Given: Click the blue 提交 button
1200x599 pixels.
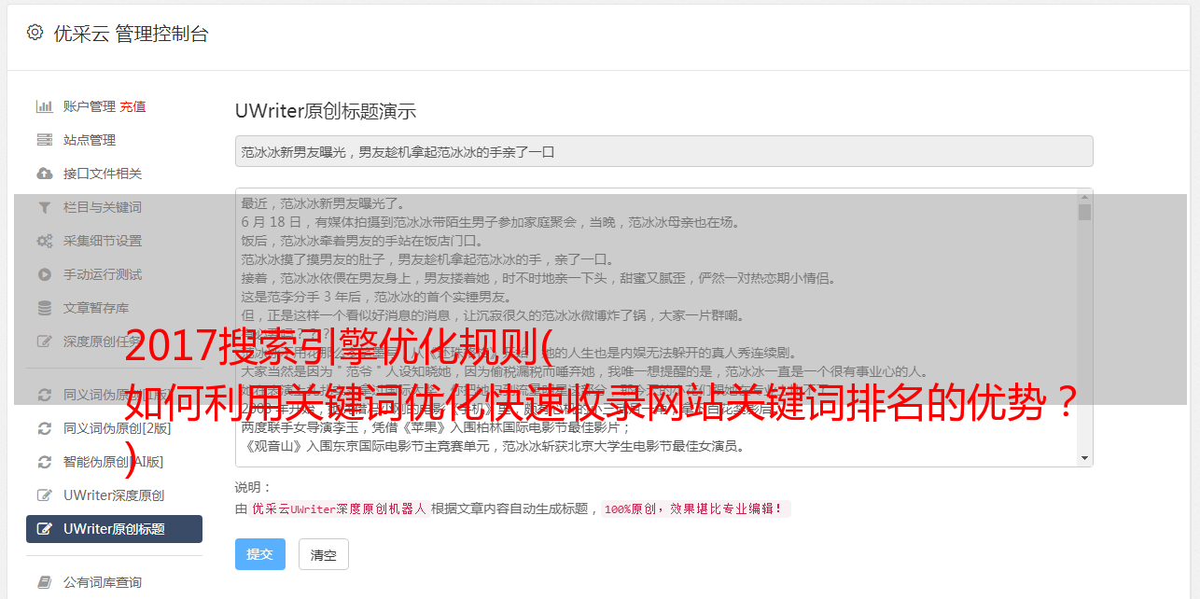Looking at the screenshot, I should (x=260, y=554).
